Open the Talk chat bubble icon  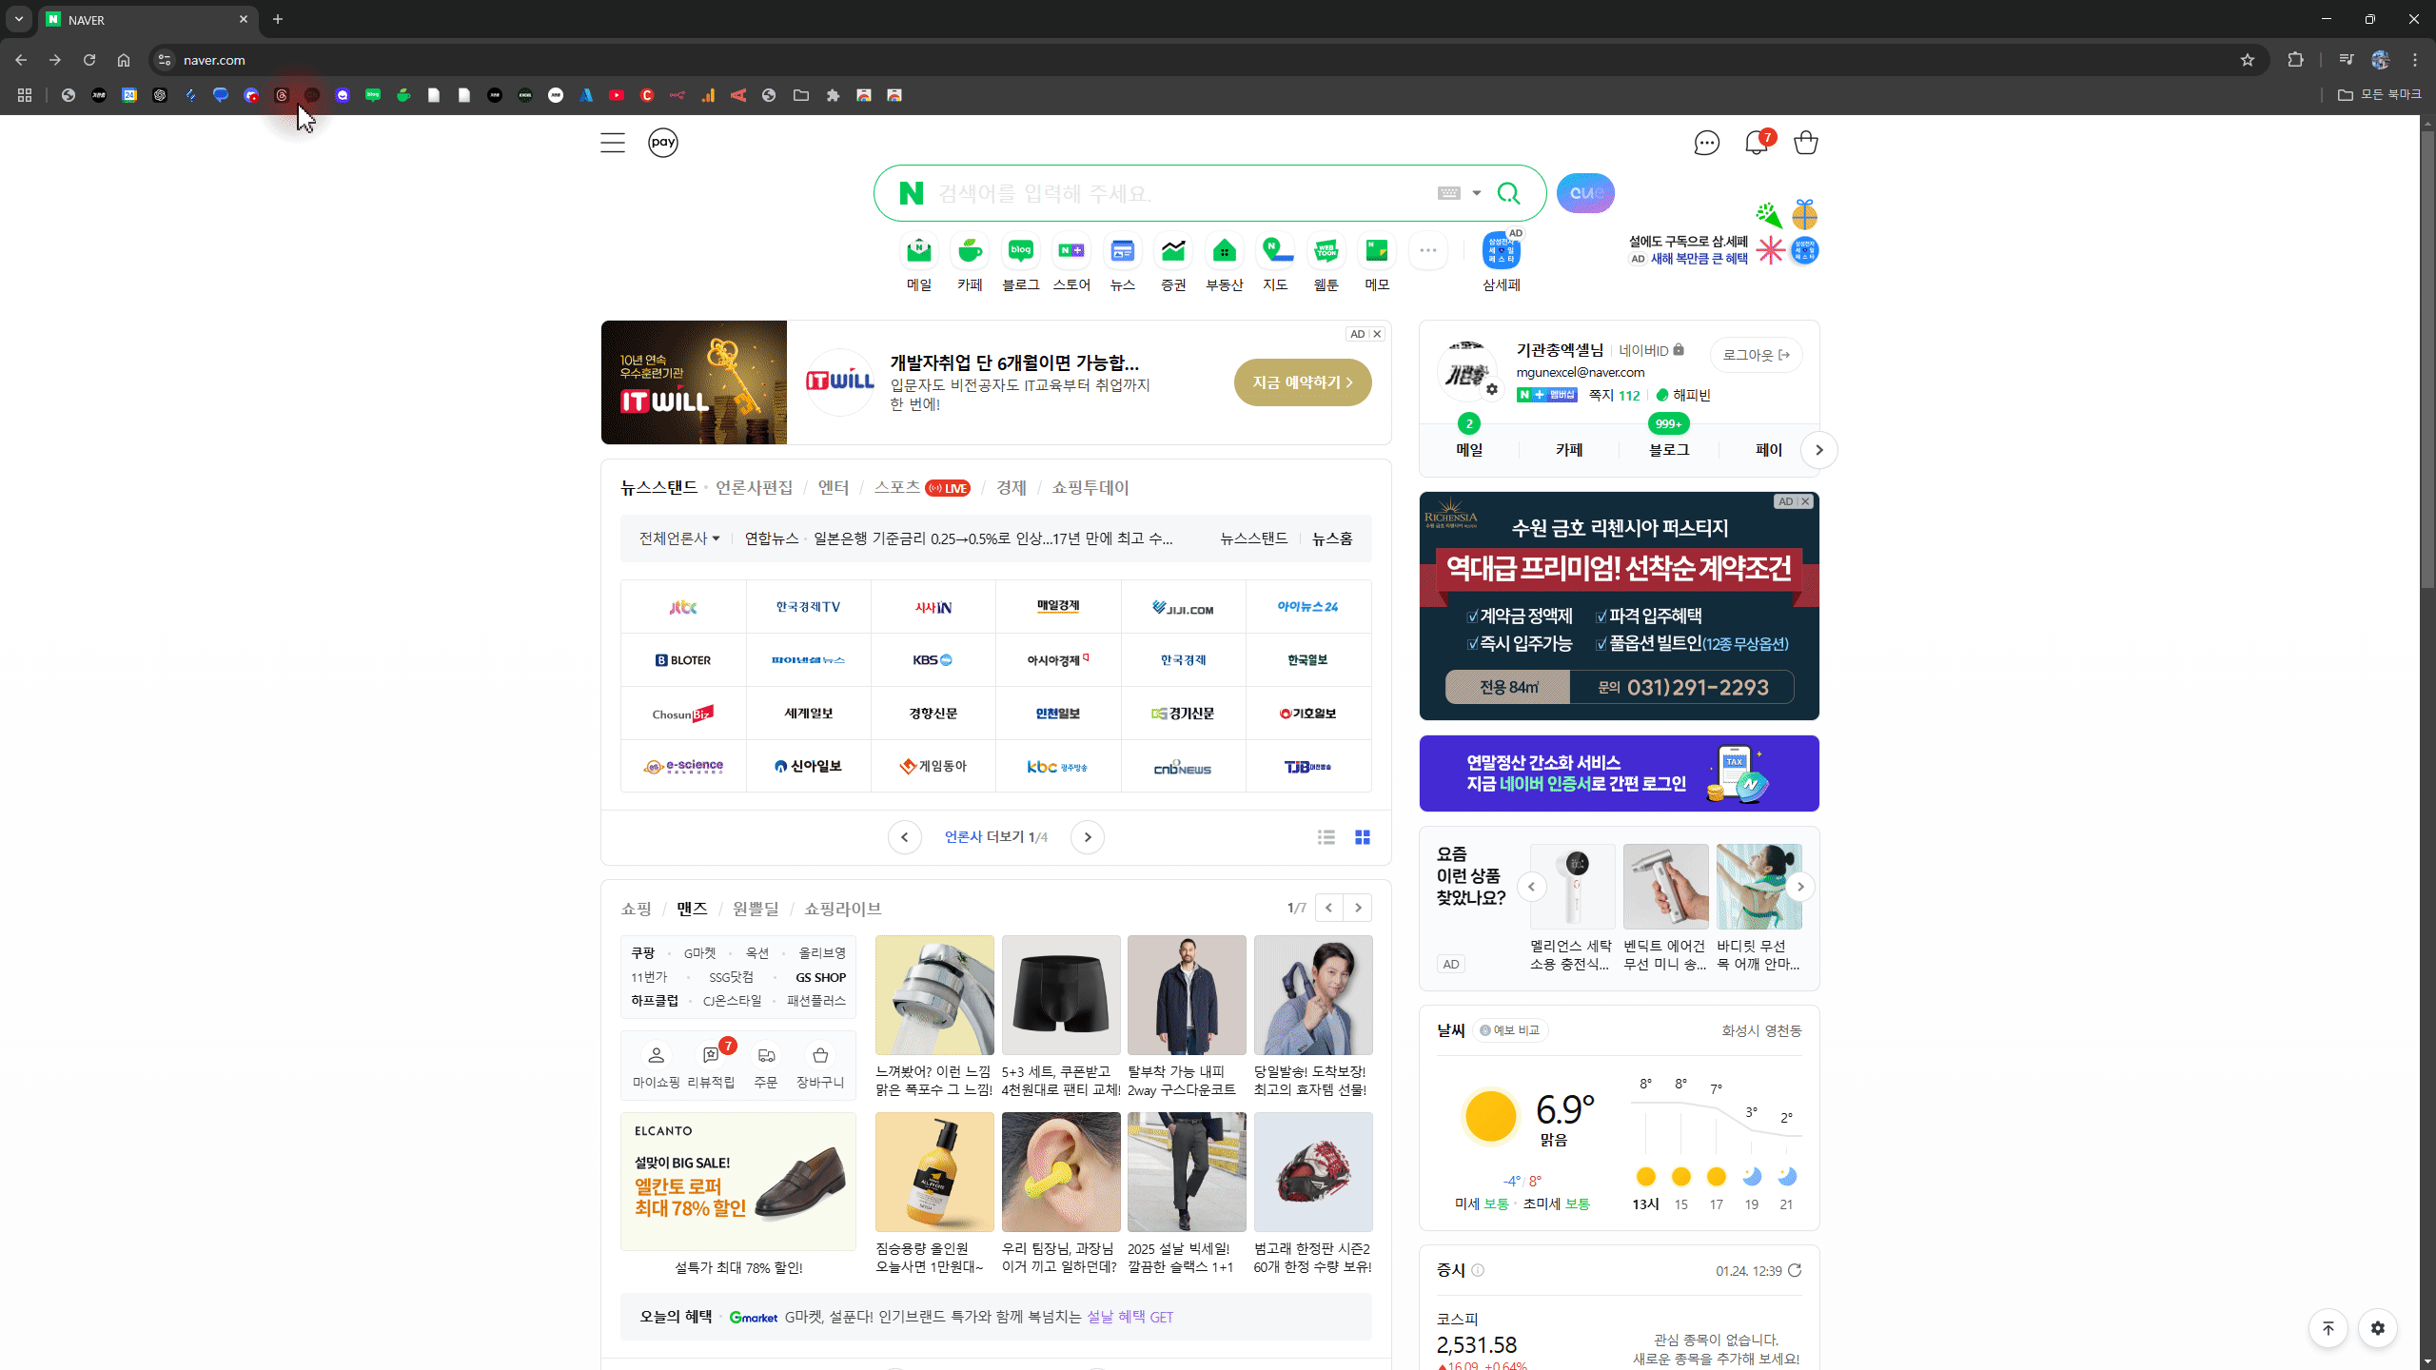pyautogui.click(x=1707, y=143)
